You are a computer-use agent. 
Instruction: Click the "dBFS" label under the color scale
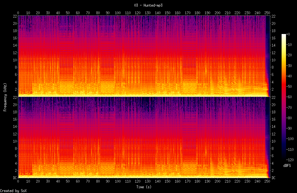[x=287, y=165]
